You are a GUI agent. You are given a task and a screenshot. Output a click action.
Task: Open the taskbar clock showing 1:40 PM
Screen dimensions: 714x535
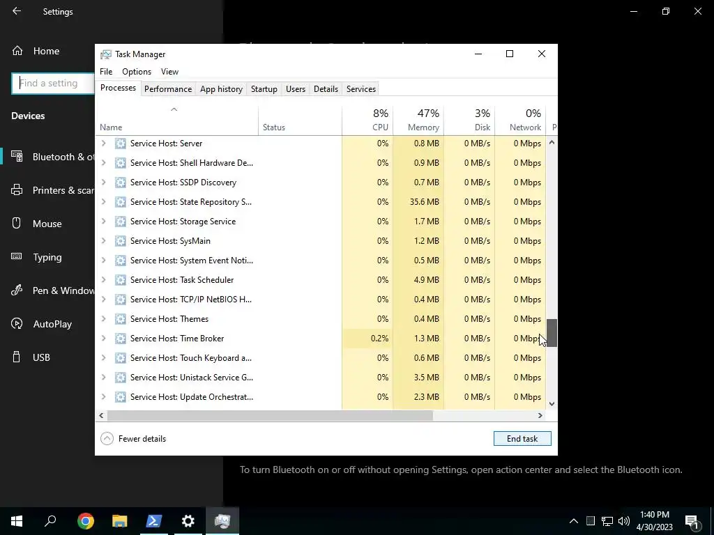pyautogui.click(x=654, y=521)
